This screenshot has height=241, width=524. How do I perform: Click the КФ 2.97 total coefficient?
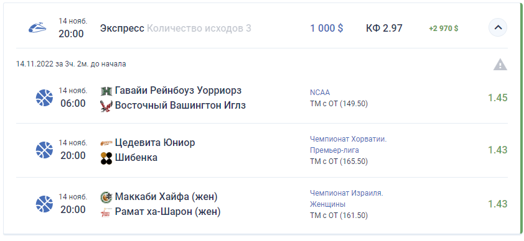pyautogui.click(x=384, y=29)
